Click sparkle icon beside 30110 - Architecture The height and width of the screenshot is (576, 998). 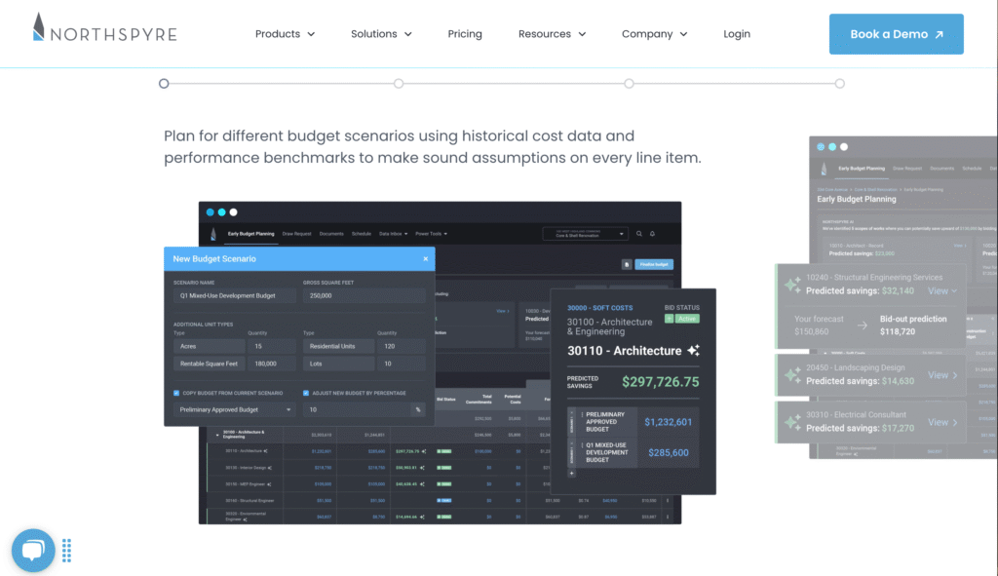[x=693, y=351]
